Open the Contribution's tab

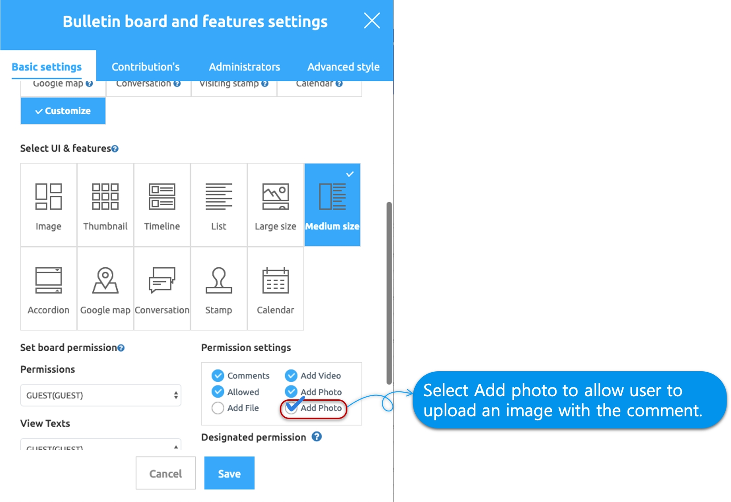click(145, 67)
